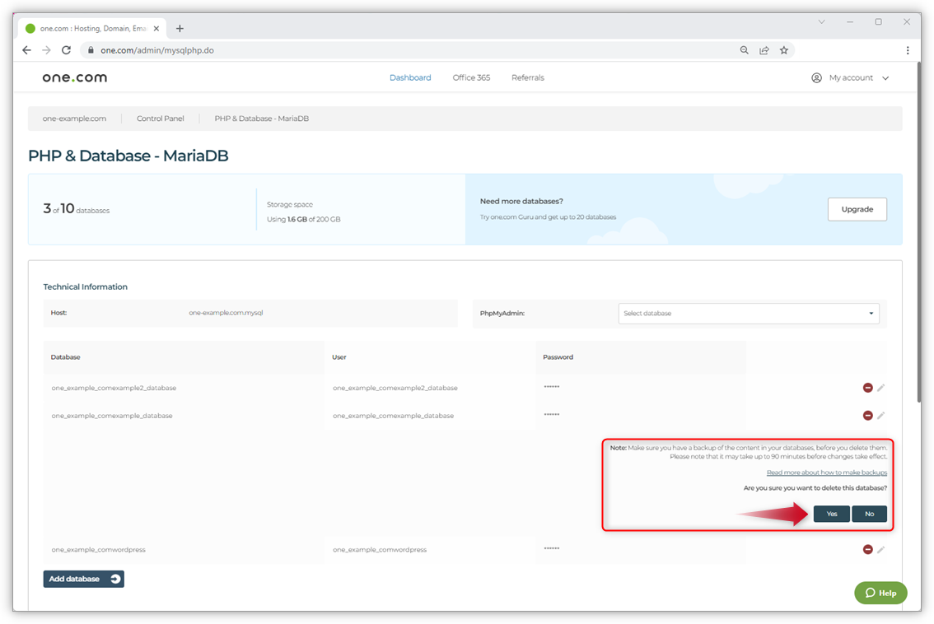
Task: Go home via the one.com logo
Action: (74, 77)
